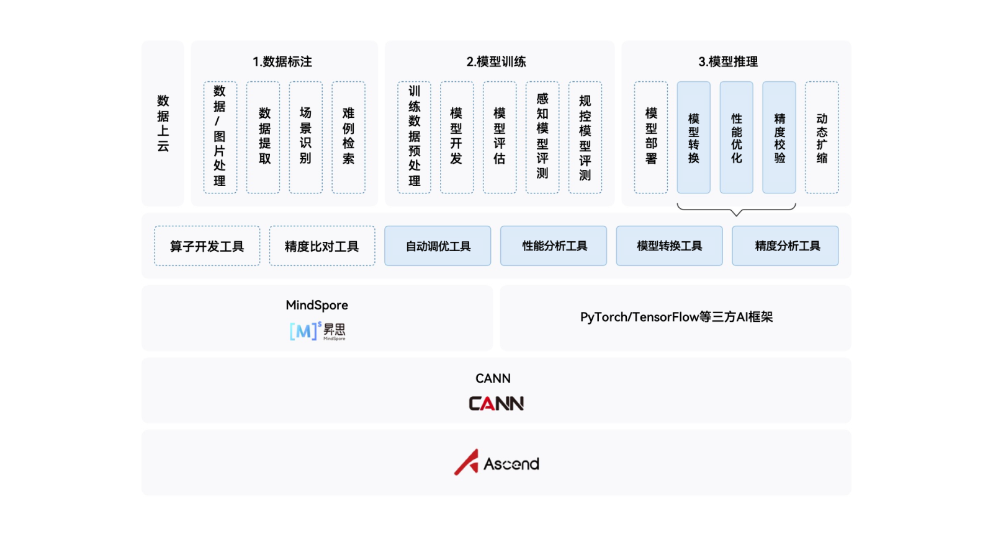Open the 模型转换工具
The image size is (993, 558).
[x=669, y=246]
